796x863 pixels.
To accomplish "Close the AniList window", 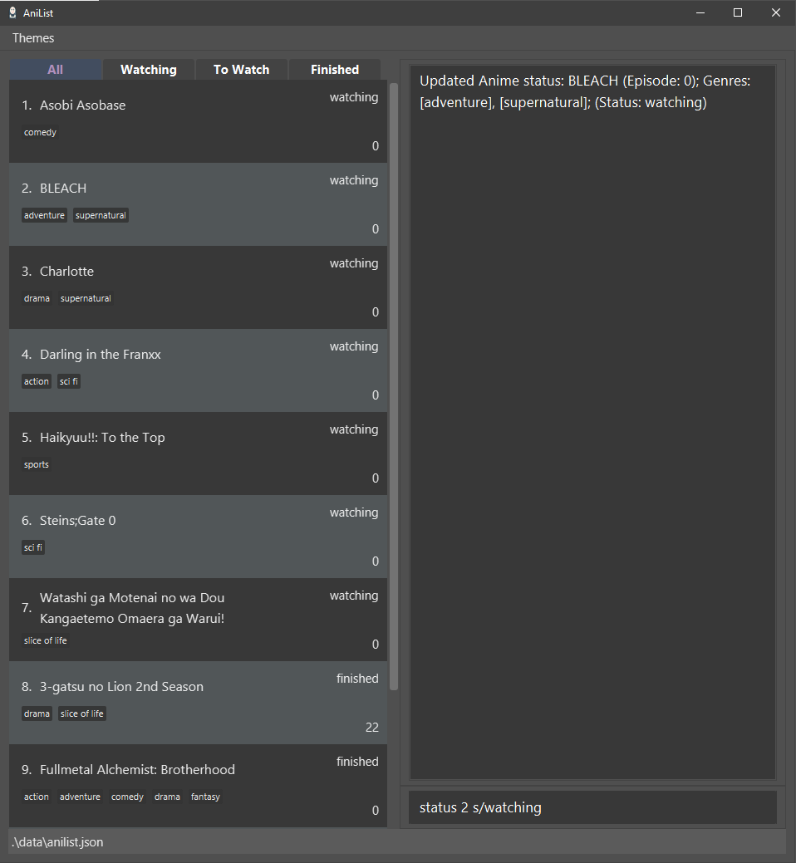I will 775,12.
